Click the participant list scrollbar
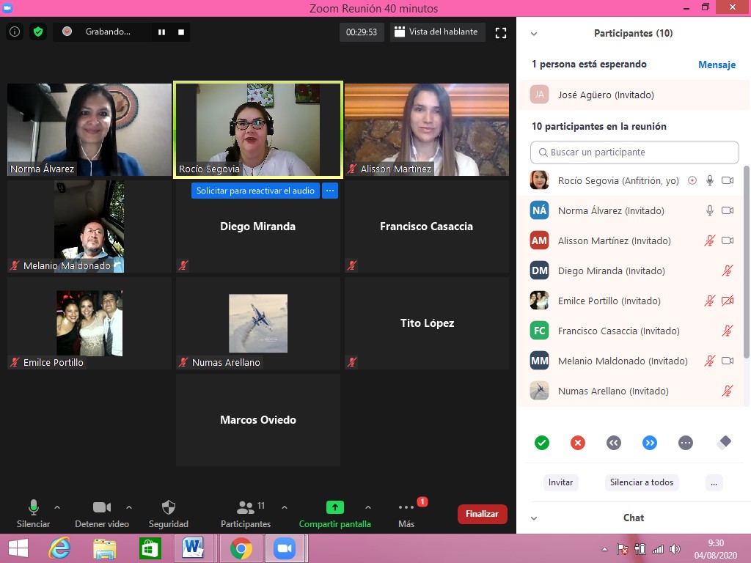 coord(746,262)
